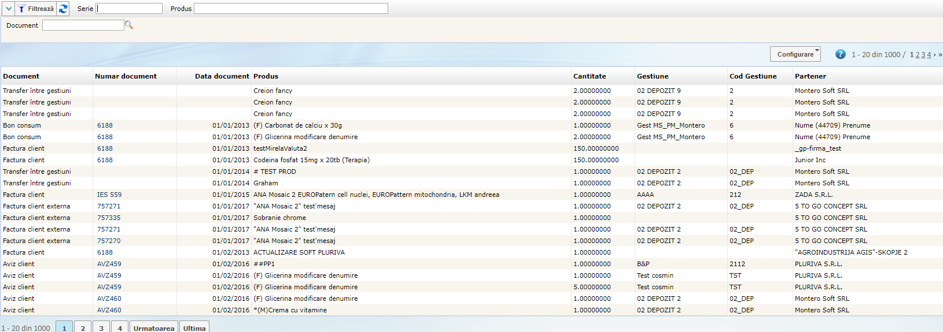
Task: Click the blue refresh arrows icon
Action: pyautogui.click(x=63, y=9)
